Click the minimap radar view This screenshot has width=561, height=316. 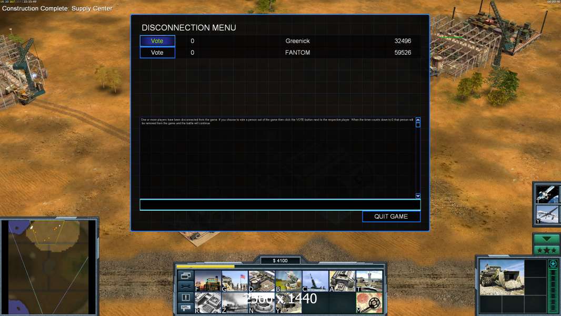pyautogui.click(x=48, y=267)
